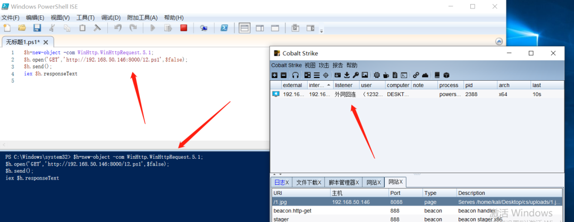574x222 pixels.
Task: Open the 报告 menu in Cobalt Strike
Action: (338, 65)
